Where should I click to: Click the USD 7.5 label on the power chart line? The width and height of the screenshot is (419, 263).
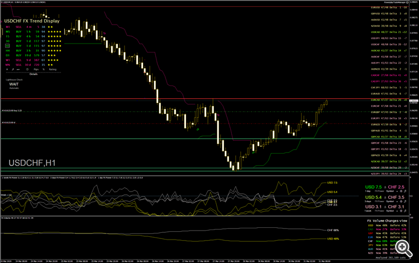tap(332, 183)
